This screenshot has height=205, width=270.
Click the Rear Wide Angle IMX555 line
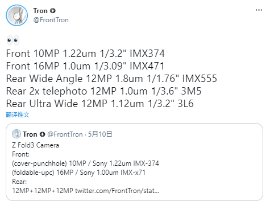click(111, 79)
